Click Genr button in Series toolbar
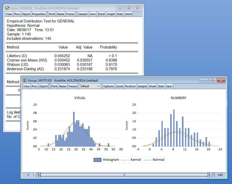Screen dimensions: 232x184 [92, 14]
